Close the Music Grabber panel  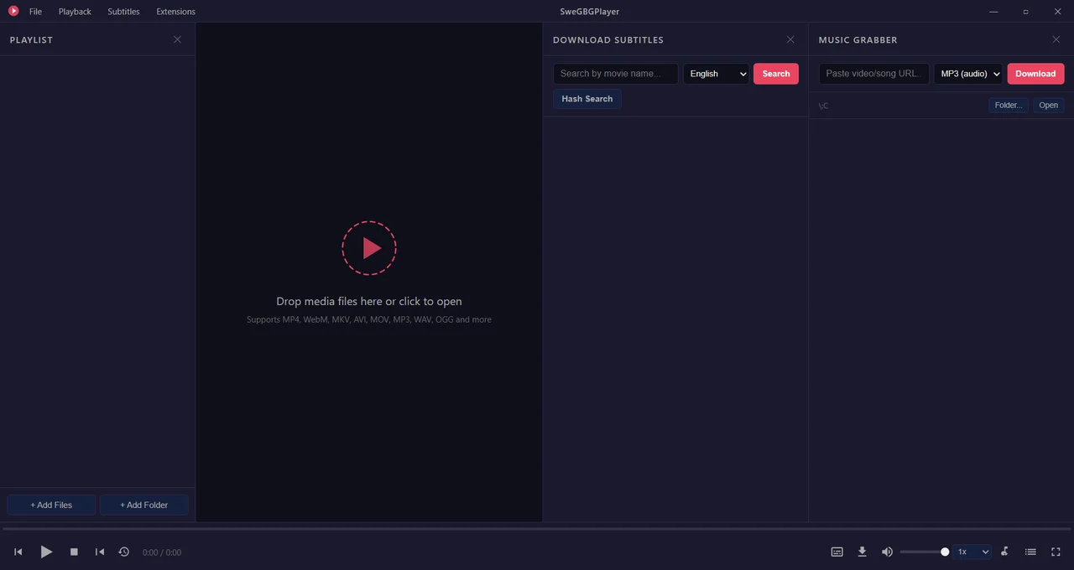point(1056,39)
